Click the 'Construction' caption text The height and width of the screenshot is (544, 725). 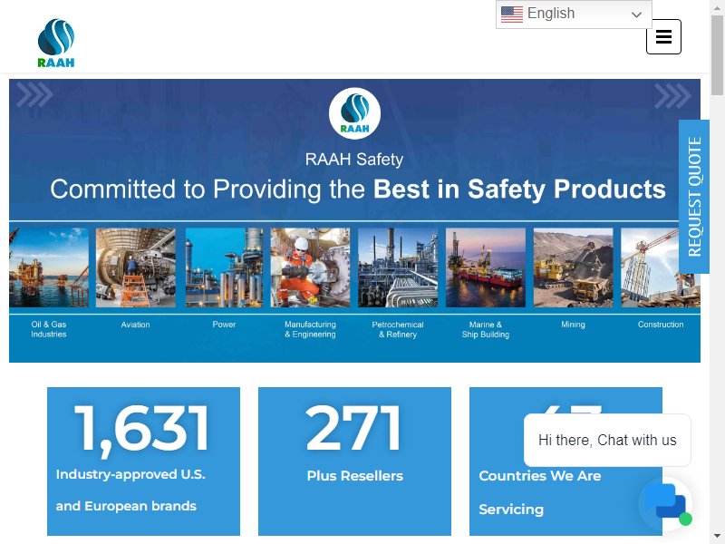tap(661, 325)
